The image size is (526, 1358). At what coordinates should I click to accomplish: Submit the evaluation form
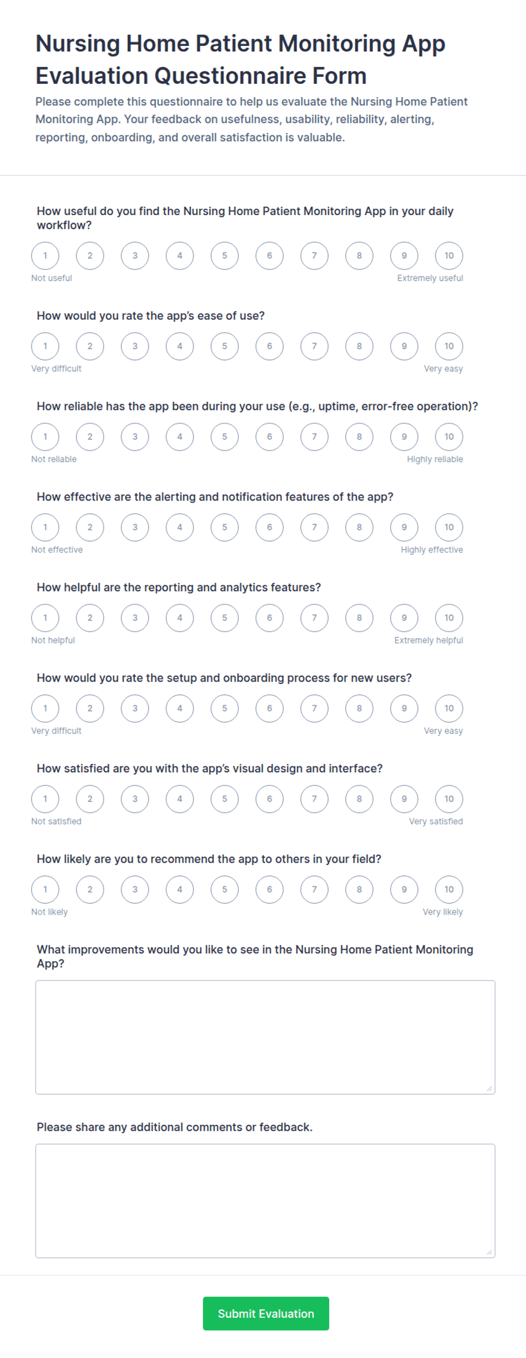266,1313
